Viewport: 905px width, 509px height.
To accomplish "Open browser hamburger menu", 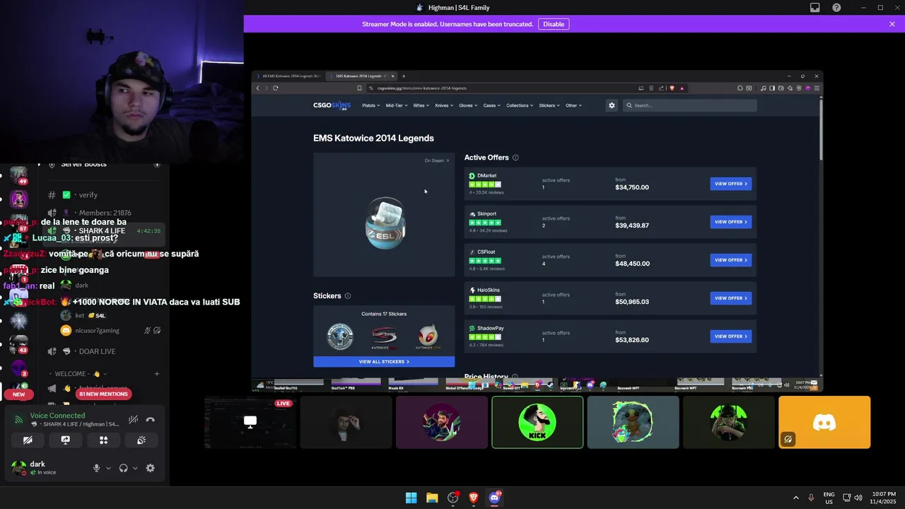I will coord(817,88).
